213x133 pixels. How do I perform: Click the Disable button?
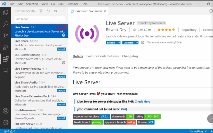(111, 43)
